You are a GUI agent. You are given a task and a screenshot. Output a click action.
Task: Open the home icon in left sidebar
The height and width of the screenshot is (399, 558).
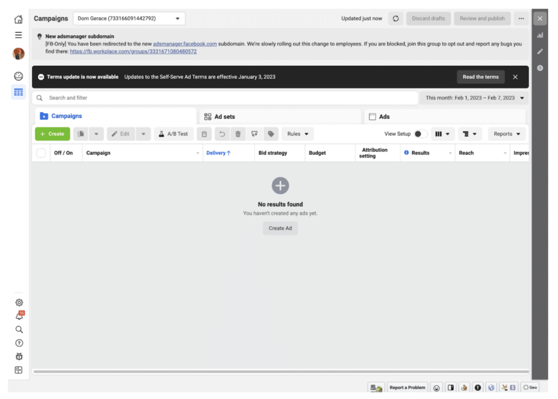point(19,19)
